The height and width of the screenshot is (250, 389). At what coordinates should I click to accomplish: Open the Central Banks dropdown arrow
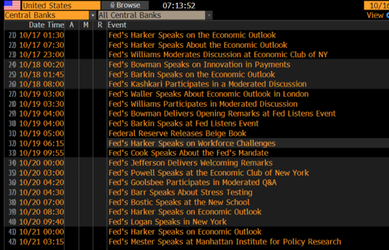(92, 15)
